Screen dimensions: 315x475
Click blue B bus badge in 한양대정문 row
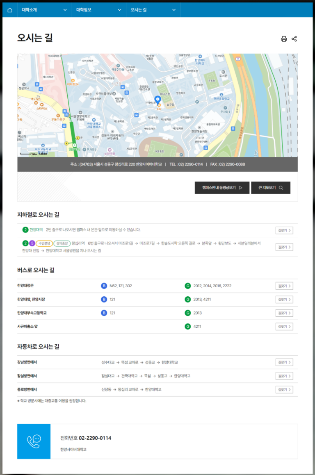104,286
